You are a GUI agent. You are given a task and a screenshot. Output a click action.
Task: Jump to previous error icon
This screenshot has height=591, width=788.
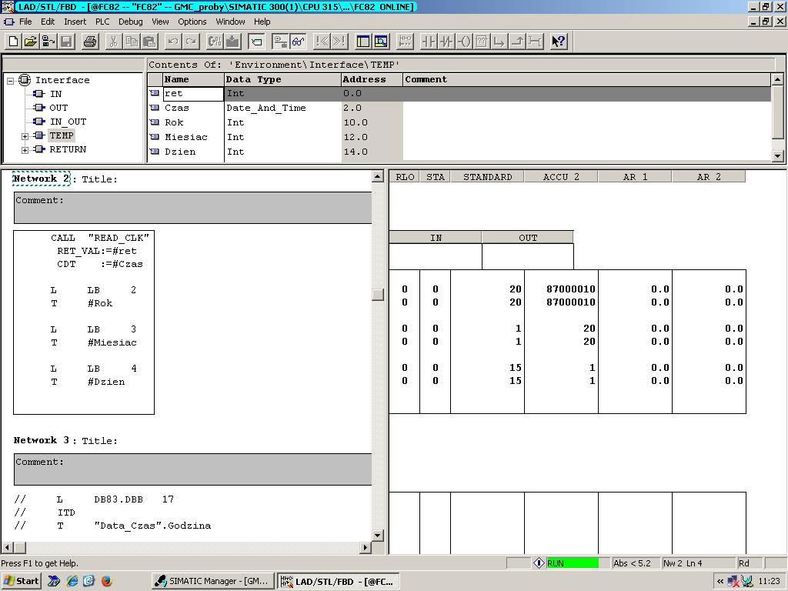[x=322, y=42]
